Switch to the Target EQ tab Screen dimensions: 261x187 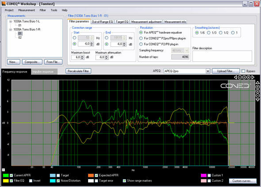click(x=122, y=22)
